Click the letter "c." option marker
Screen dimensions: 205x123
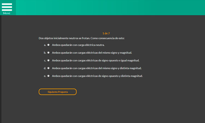point(45,60)
